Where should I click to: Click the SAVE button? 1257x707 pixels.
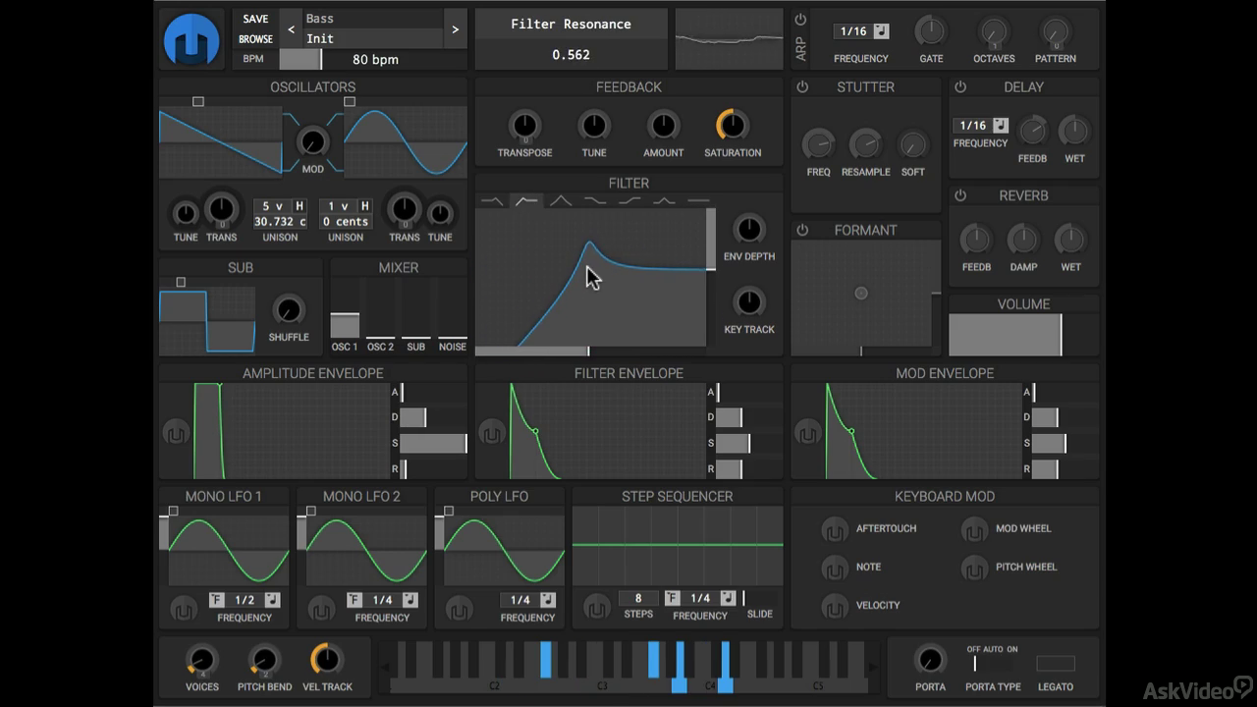pos(255,19)
